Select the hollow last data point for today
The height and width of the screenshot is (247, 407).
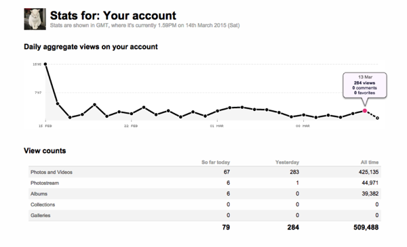(x=377, y=118)
